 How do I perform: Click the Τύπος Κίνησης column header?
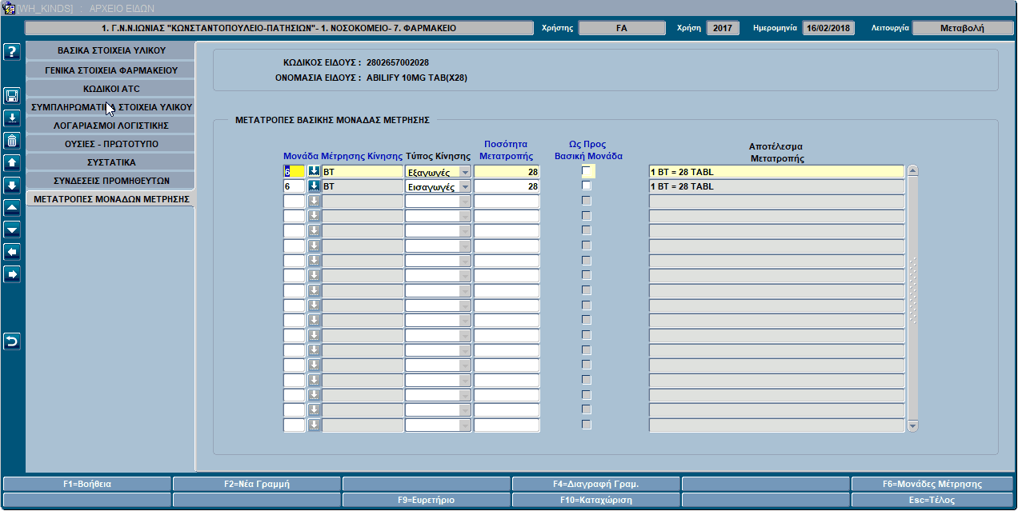click(438, 156)
